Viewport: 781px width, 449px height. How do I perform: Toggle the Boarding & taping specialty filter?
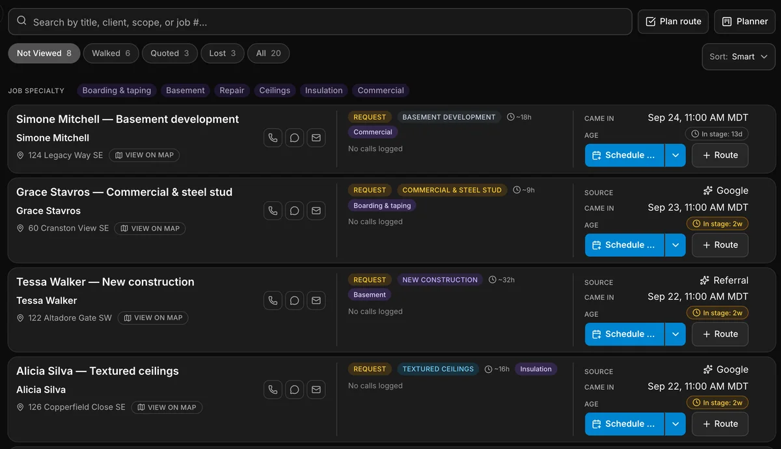116,90
